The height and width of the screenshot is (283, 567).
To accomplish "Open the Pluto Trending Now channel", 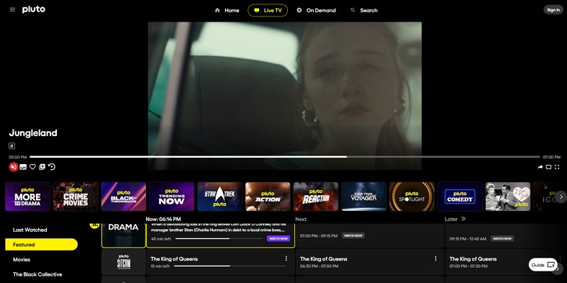I will pos(172,197).
